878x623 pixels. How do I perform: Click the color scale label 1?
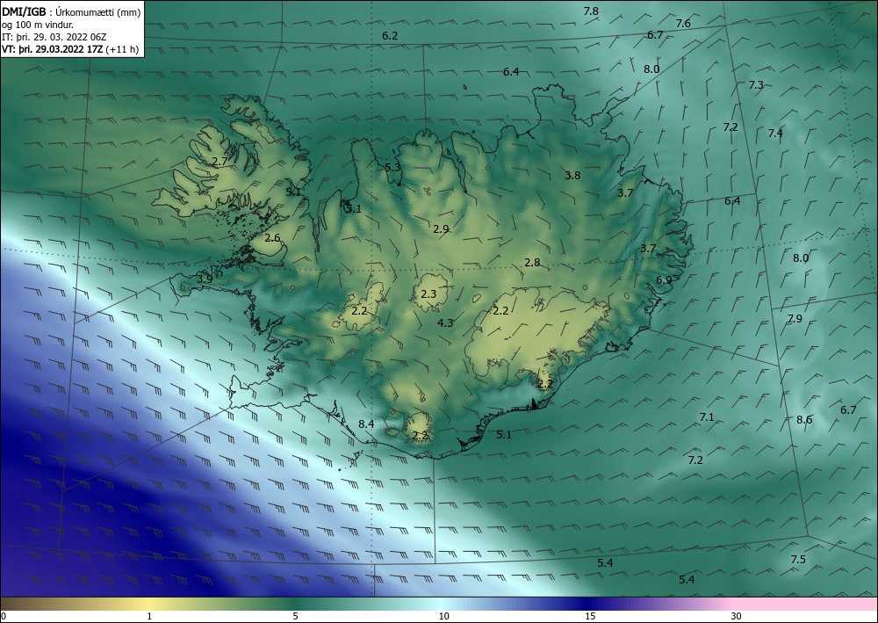click(149, 617)
